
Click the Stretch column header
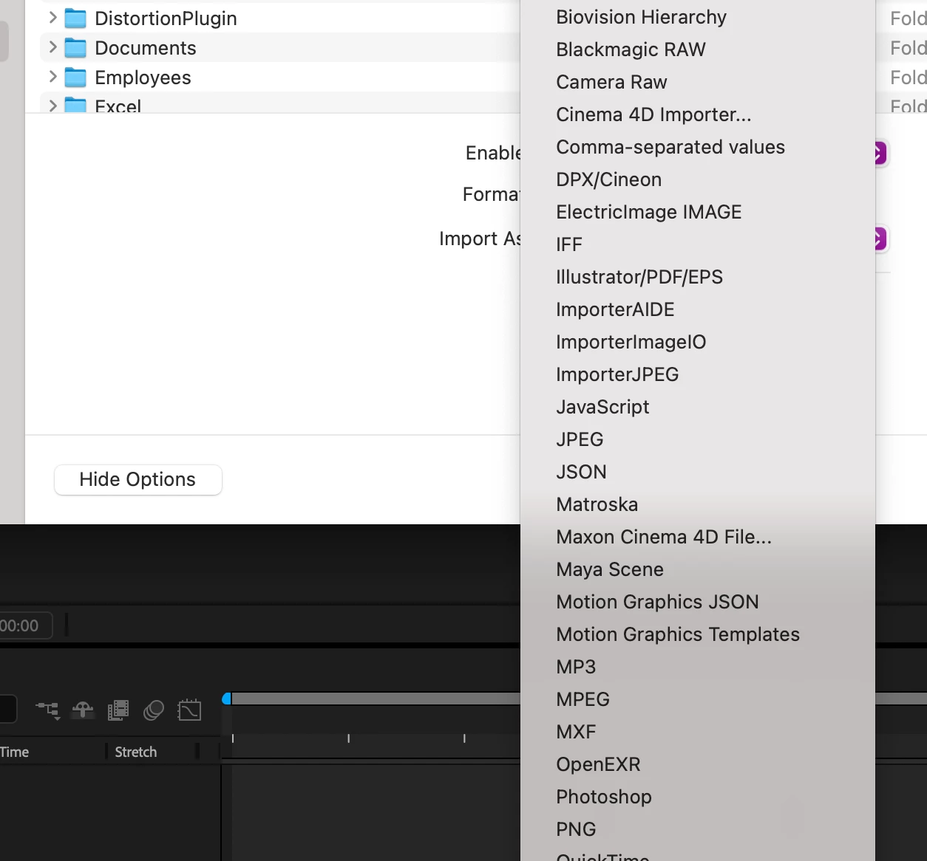point(136,752)
